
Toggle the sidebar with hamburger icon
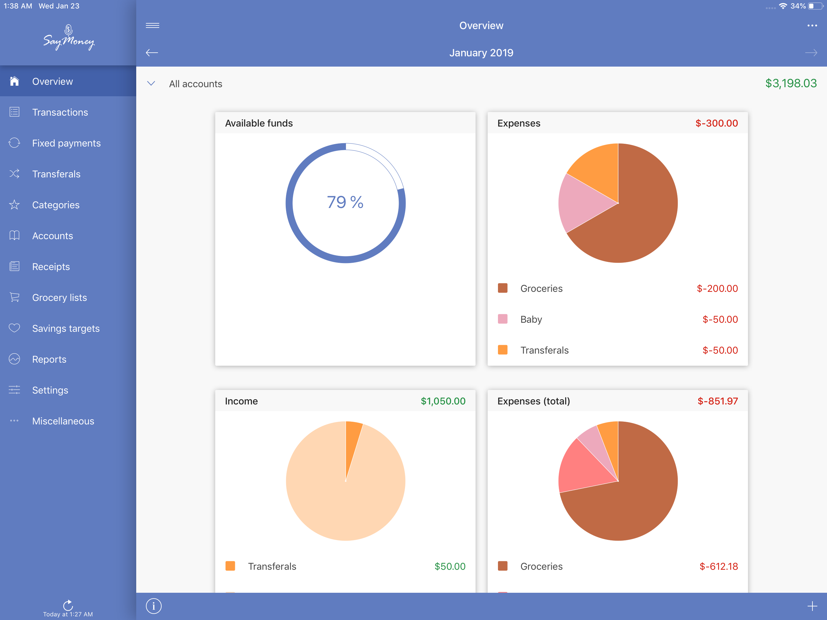coord(153,25)
